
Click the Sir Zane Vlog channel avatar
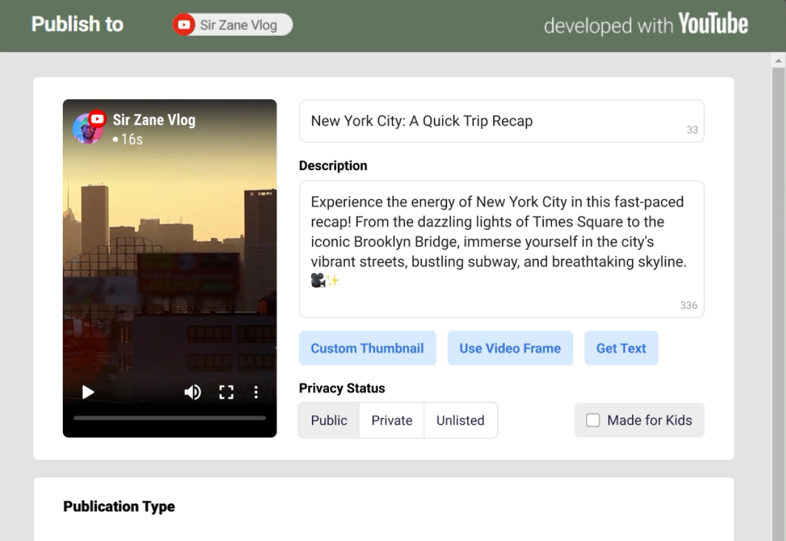tap(87, 129)
